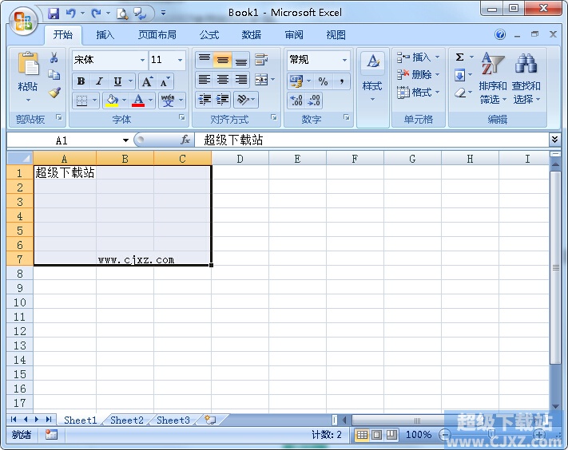
Task: Click the increase indent icon
Action: click(223, 99)
